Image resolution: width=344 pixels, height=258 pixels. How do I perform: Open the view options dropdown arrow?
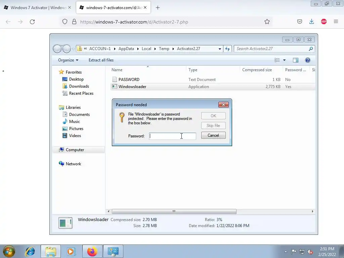(x=284, y=60)
